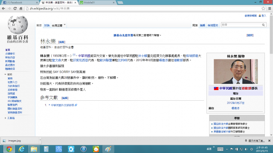Dismiss the banner with the 關閉 link
This screenshot has height=153, width=273.
pyautogui.click(x=250, y=35)
